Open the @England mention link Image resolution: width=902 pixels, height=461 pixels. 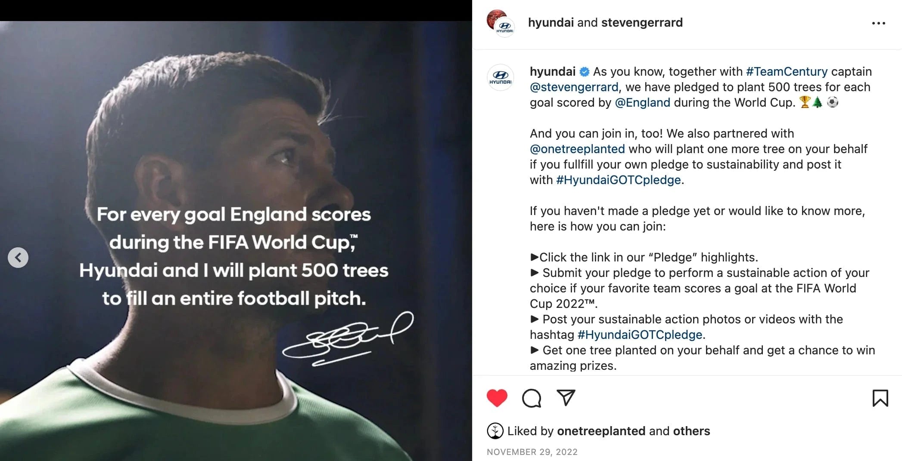(x=642, y=102)
